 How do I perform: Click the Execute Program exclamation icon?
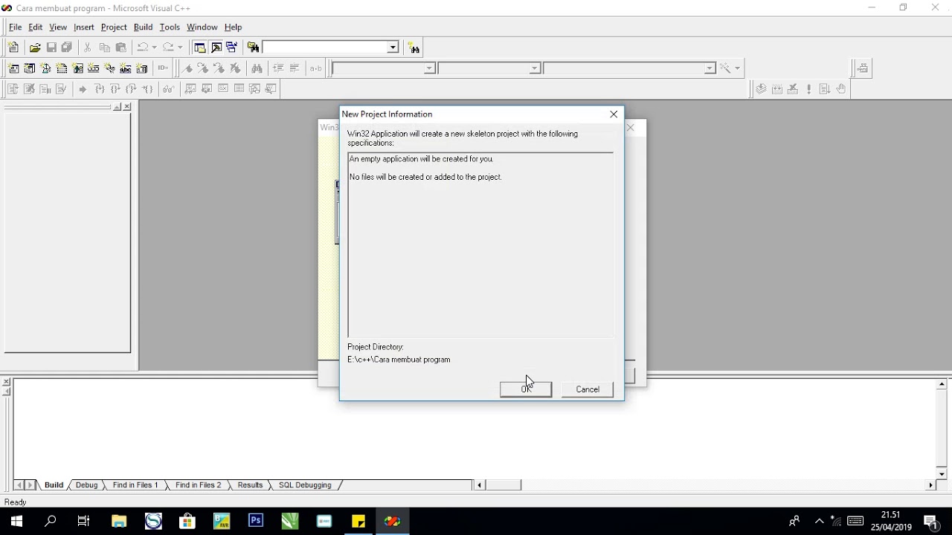[x=809, y=89]
